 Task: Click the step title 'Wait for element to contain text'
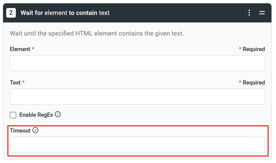tap(65, 13)
